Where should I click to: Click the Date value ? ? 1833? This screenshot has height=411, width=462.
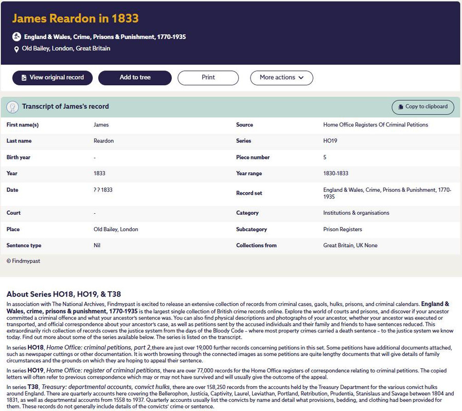(103, 190)
